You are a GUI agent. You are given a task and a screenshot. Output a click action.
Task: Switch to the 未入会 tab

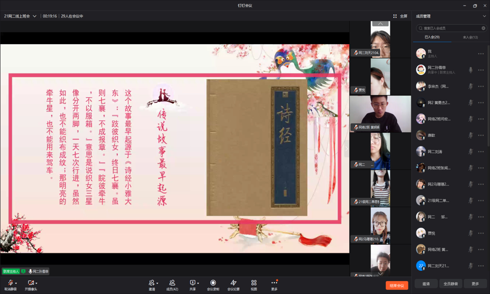[470, 37]
